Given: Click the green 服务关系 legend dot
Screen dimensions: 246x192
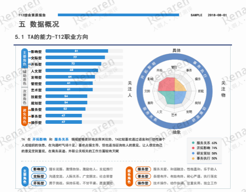Looking at the screenshot, I should pos(193,143).
